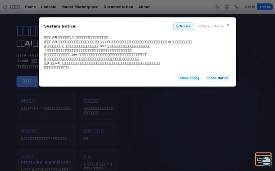Click the card mentioning 7×24
275x171 pixels.
pyautogui.click(x=46, y=134)
